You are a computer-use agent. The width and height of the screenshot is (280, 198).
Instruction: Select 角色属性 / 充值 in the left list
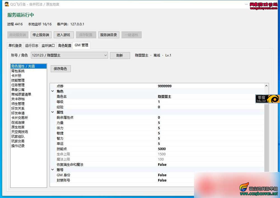coord(29,66)
